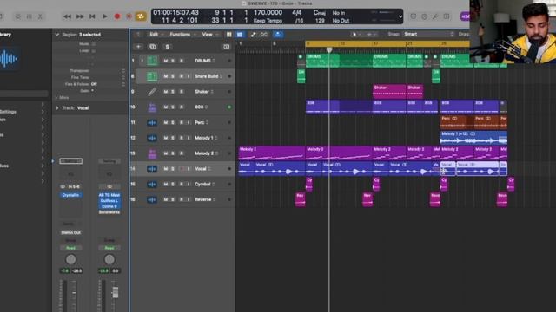
Task: Click the 808 track instrument icon
Action: click(x=152, y=107)
